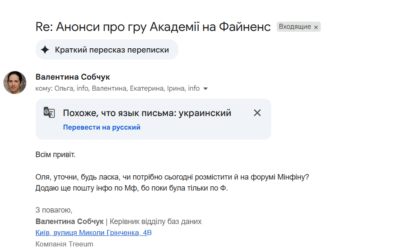Screen dimensions: 417x249
Task: Click the Компанія Treeum signature line
Action: pos(64,244)
